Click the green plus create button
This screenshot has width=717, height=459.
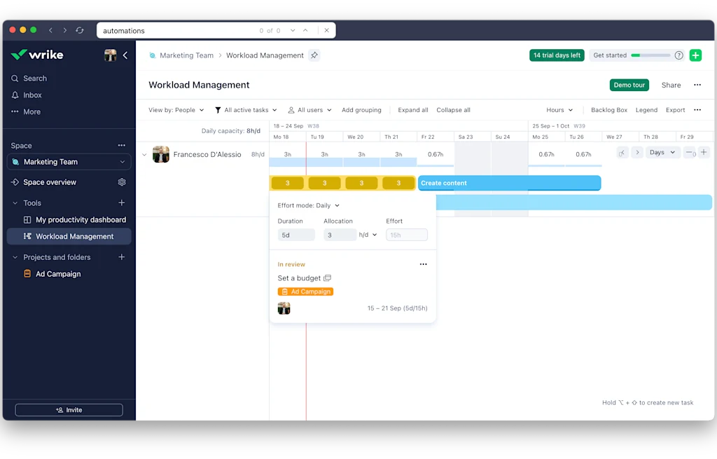695,55
